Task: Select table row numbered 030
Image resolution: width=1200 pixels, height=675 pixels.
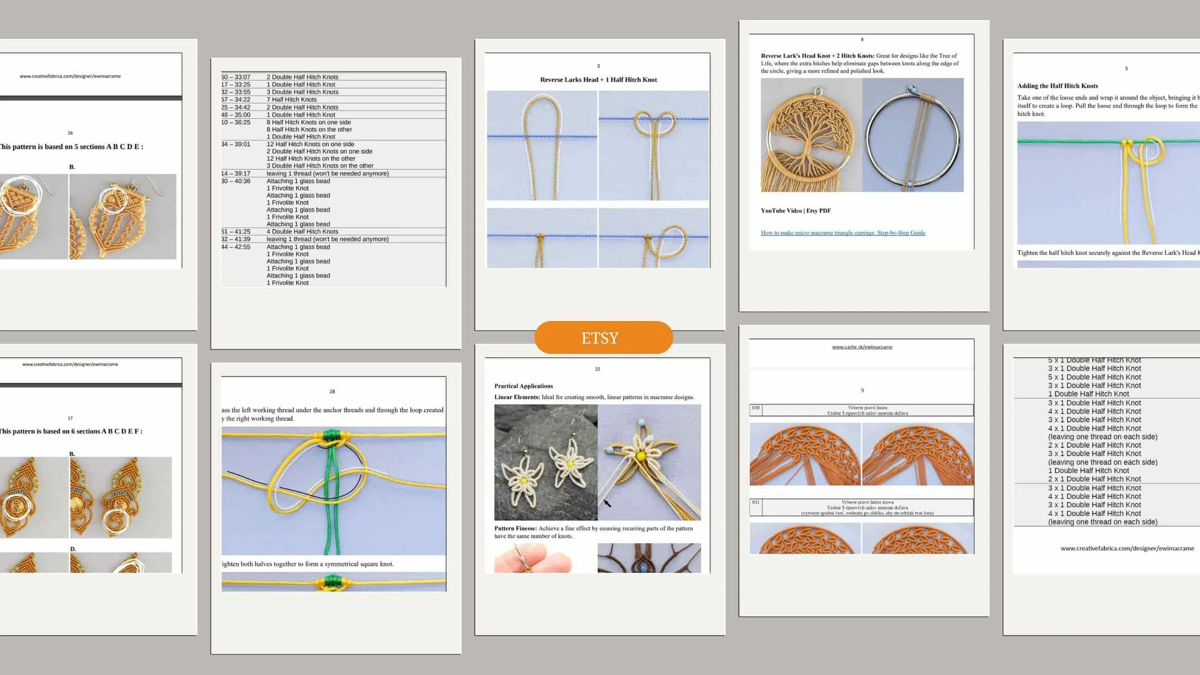Action: point(861,410)
